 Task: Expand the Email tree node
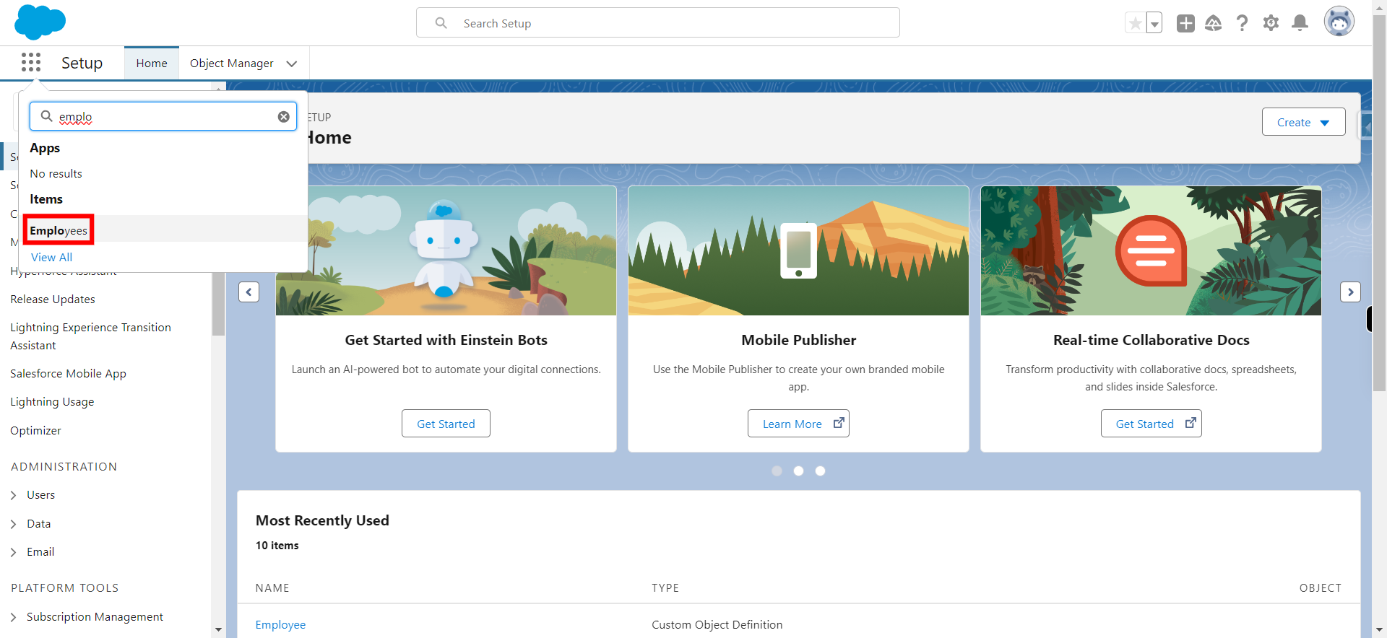pos(13,552)
